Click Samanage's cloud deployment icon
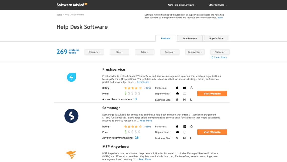287x162 pixels. tap(177, 132)
